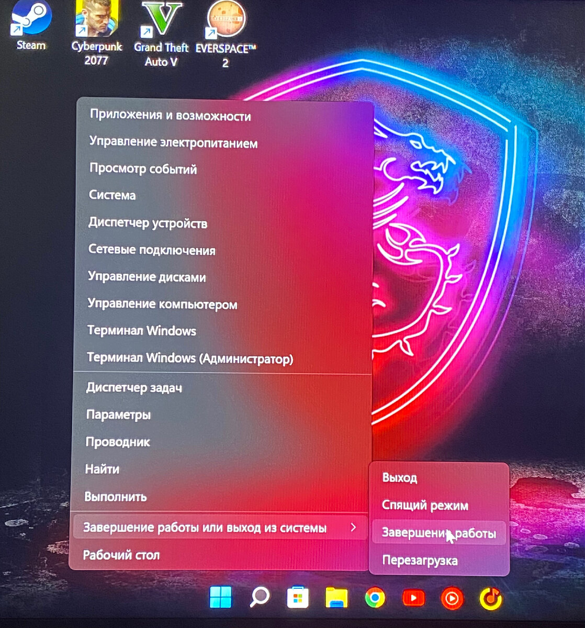This screenshot has height=628, width=585.
Task: Click Завершение работы in submenu
Action: coord(439,533)
